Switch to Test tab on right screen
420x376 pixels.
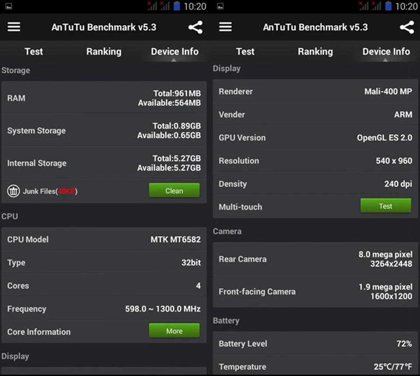click(245, 52)
